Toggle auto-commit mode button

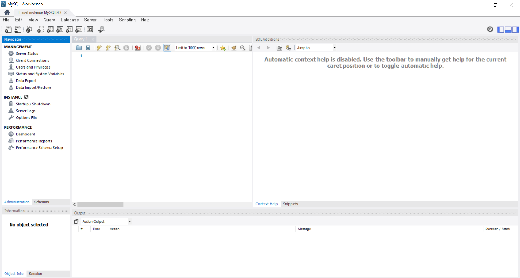point(167,48)
